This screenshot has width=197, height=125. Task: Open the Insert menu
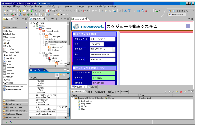click(91, 6)
